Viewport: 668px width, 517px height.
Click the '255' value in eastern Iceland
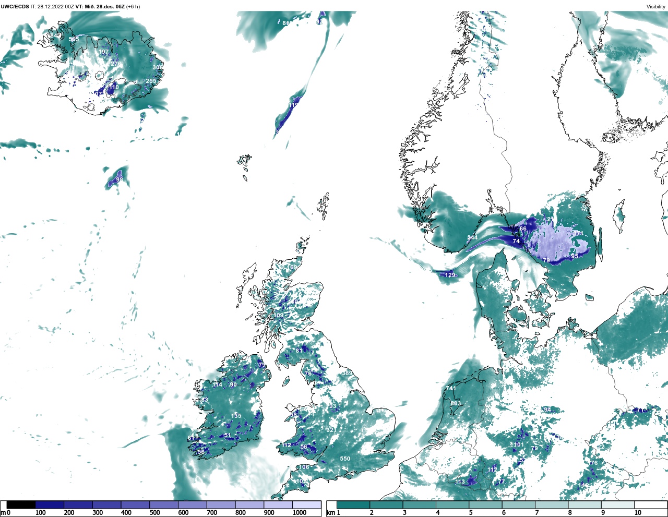pyautogui.click(x=151, y=81)
